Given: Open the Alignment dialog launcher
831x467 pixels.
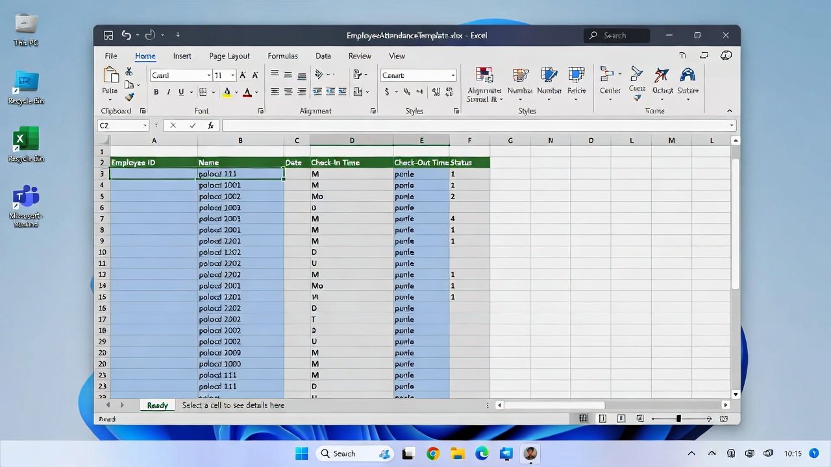Looking at the screenshot, I should coord(373,111).
